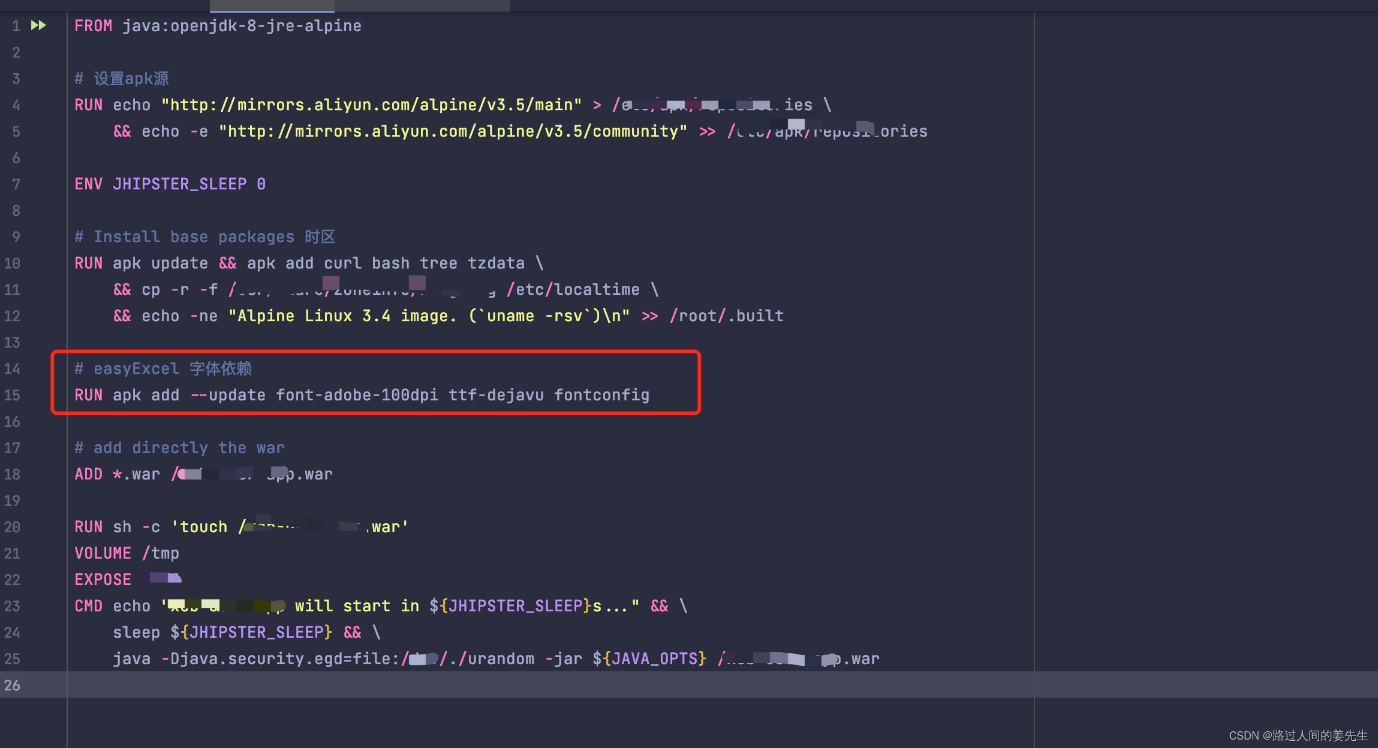This screenshot has width=1378, height=748.
Task: Click line number 15 in the gutter
Action: 12,395
